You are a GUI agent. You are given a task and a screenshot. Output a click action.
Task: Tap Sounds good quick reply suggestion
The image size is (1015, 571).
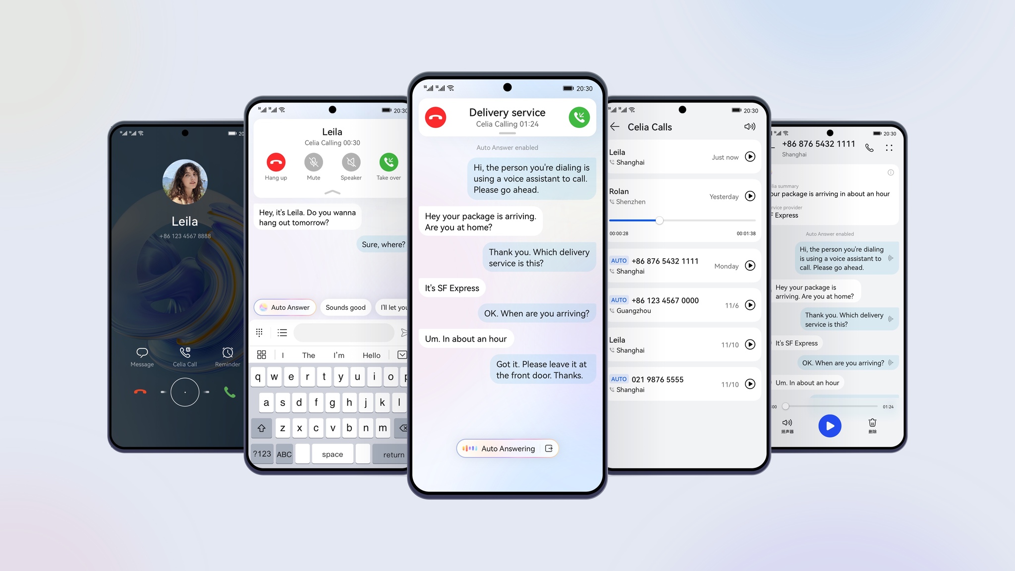346,307
